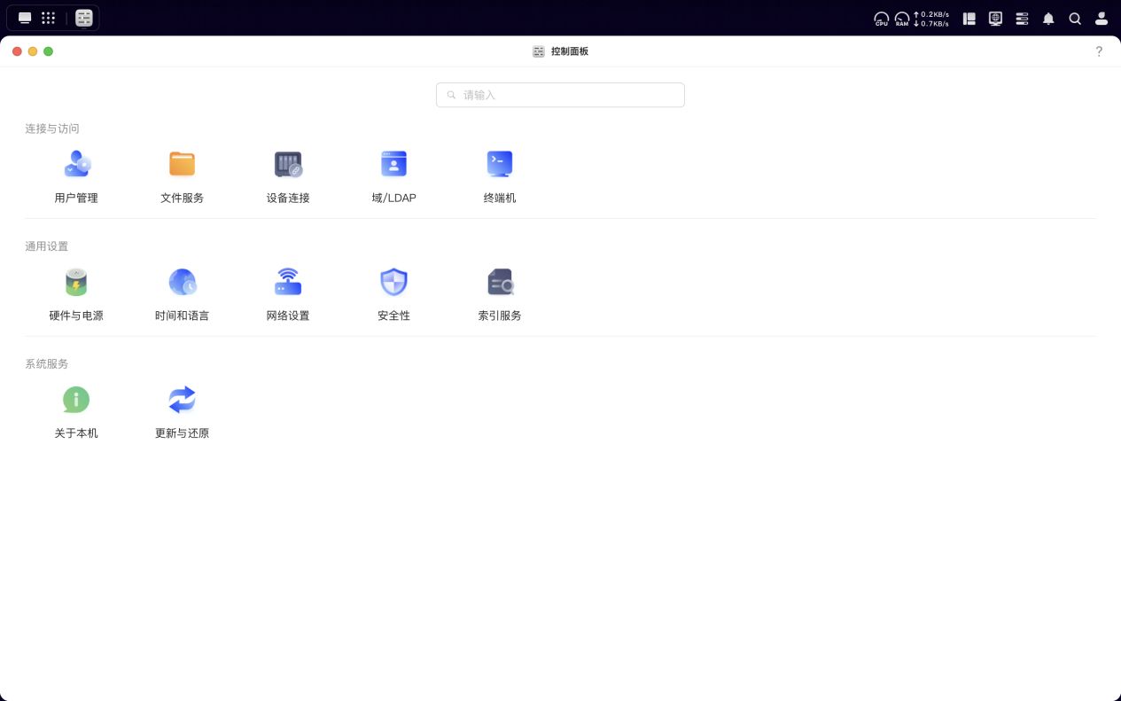The width and height of the screenshot is (1121, 701).
Task: Open 硬件与电源 hardware and power
Action: [x=76, y=294]
